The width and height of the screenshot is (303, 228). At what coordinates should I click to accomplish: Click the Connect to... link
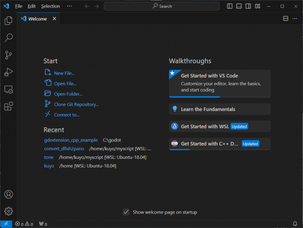[67, 115]
